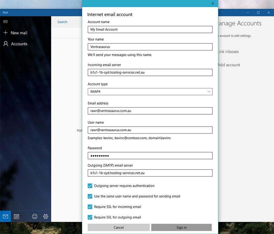Open Settings with the gear icon
The image size is (274, 234).
point(45,217)
